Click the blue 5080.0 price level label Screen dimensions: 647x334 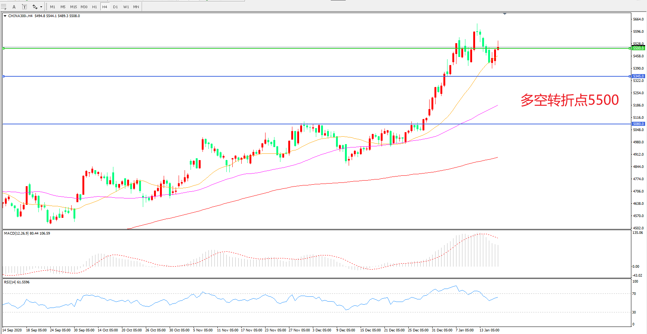(x=638, y=124)
